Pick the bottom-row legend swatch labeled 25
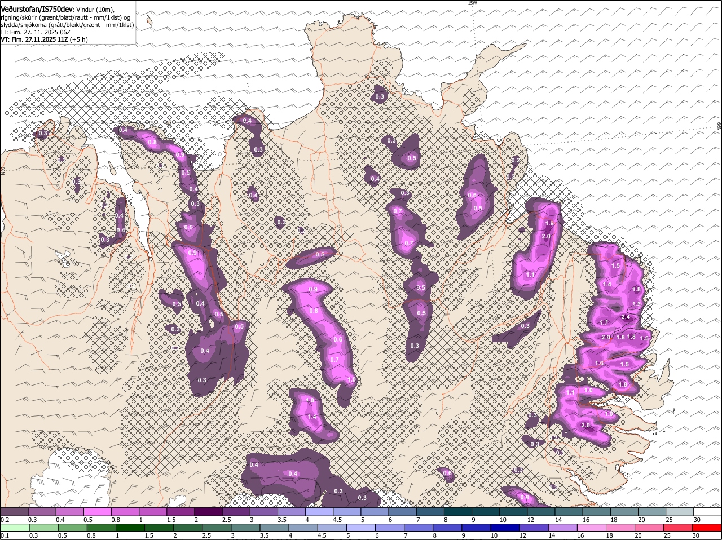This screenshot has width=722, height=540. click(x=678, y=528)
